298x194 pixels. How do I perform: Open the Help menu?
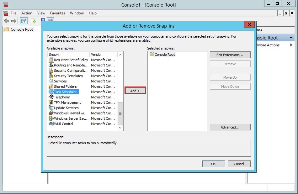click(93, 13)
